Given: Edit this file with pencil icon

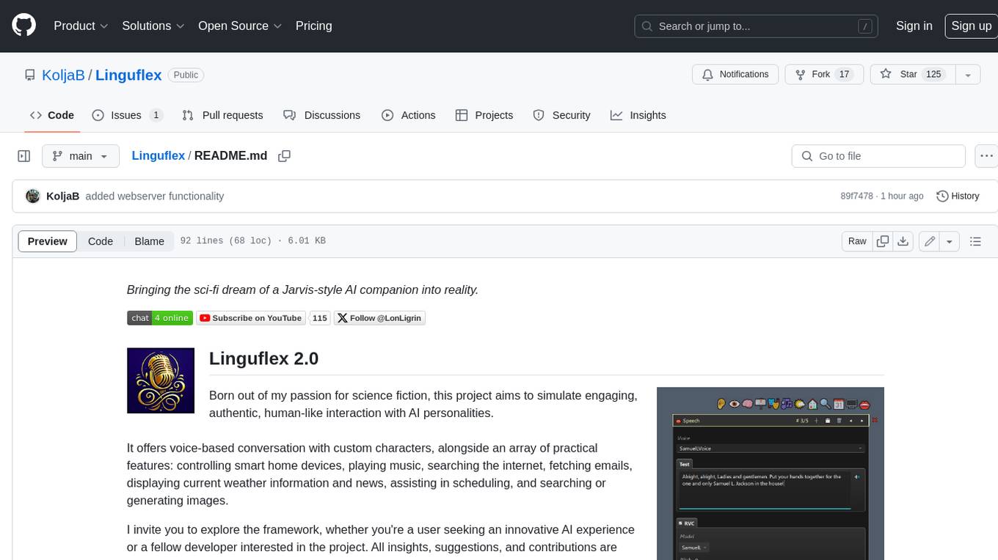Looking at the screenshot, I should pyautogui.click(x=930, y=241).
